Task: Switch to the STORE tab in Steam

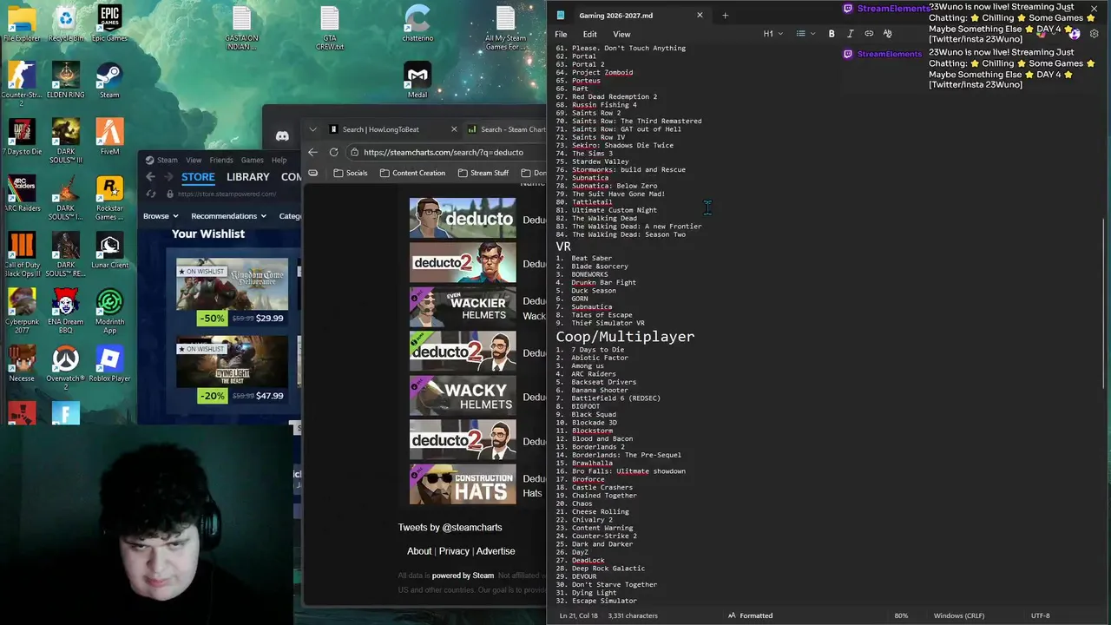Action: pos(198,177)
